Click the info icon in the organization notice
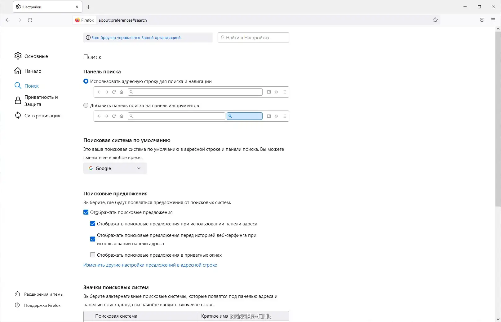This screenshot has width=501, height=322. [88, 37]
